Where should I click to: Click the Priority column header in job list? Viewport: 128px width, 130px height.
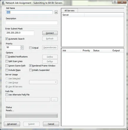pyautogui.click(x=86, y=50)
